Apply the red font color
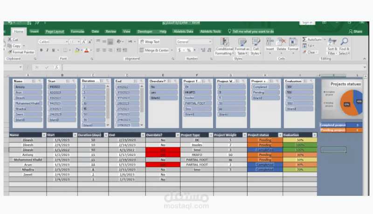The width and height of the screenshot is (373, 214). pos(86,50)
